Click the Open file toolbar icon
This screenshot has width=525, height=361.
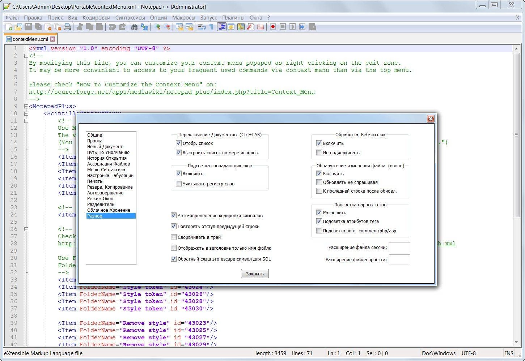click(x=18, y=27)
